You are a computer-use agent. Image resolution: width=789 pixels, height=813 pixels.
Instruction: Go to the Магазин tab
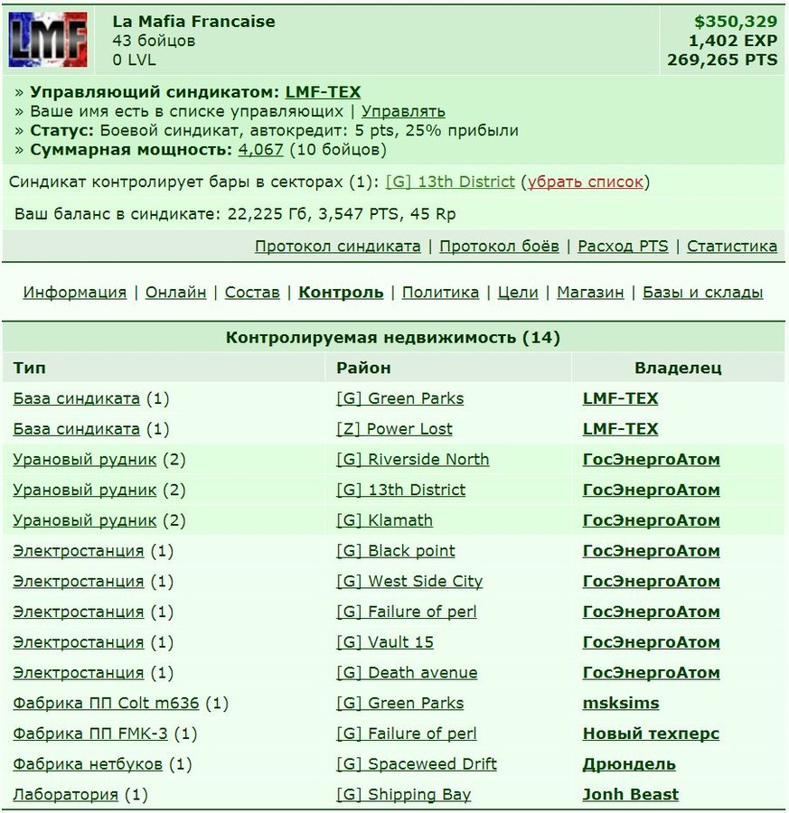point(590,293)
